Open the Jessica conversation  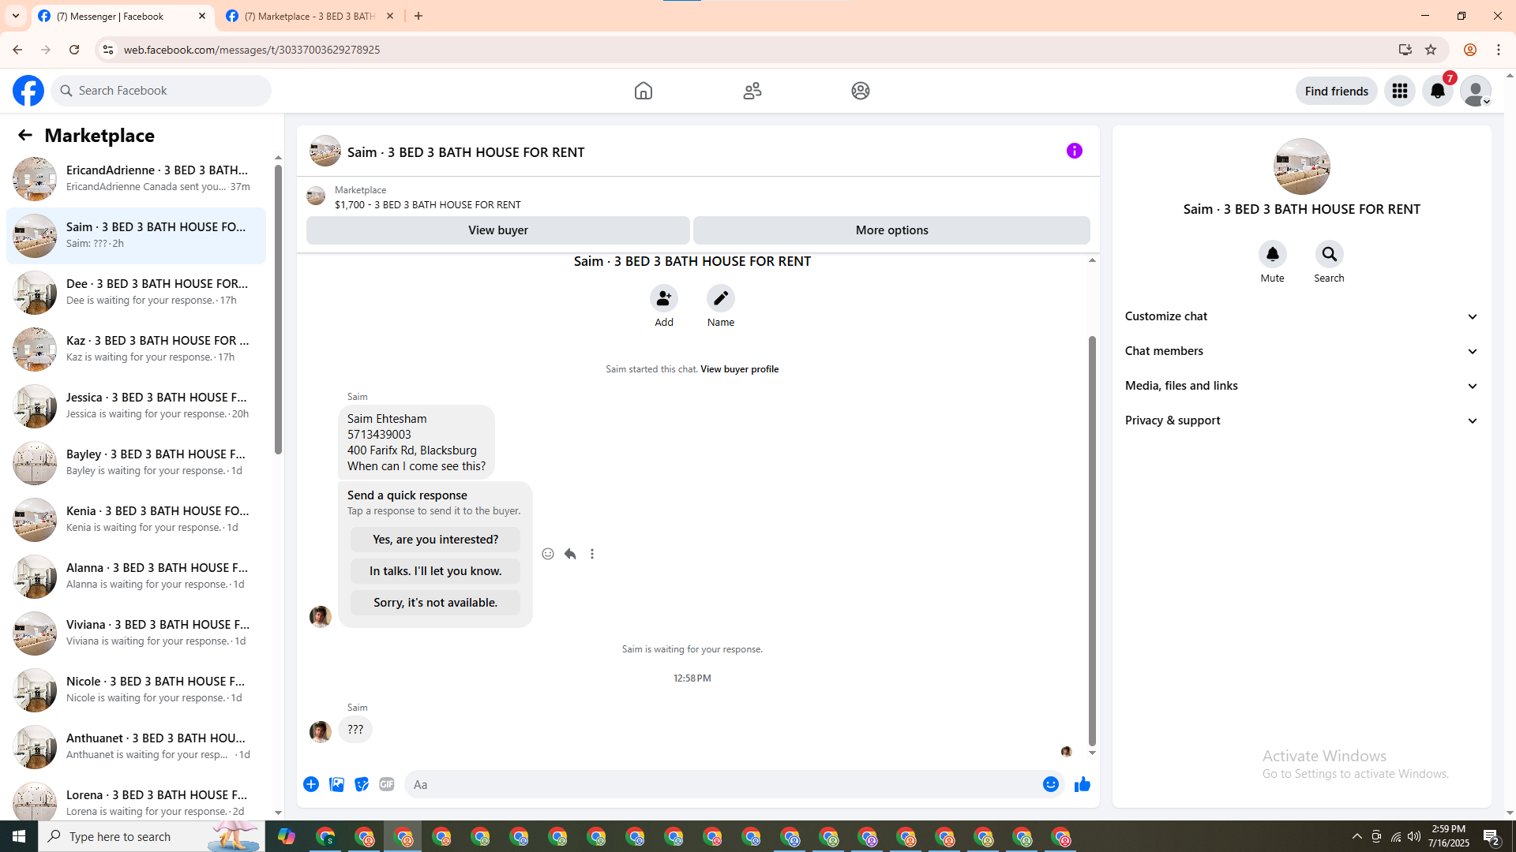coord(136,406)
